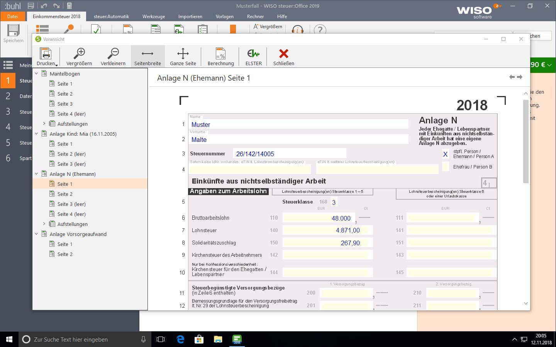
Task: Open File Explorer from taskbar
Action: [218, 339]
